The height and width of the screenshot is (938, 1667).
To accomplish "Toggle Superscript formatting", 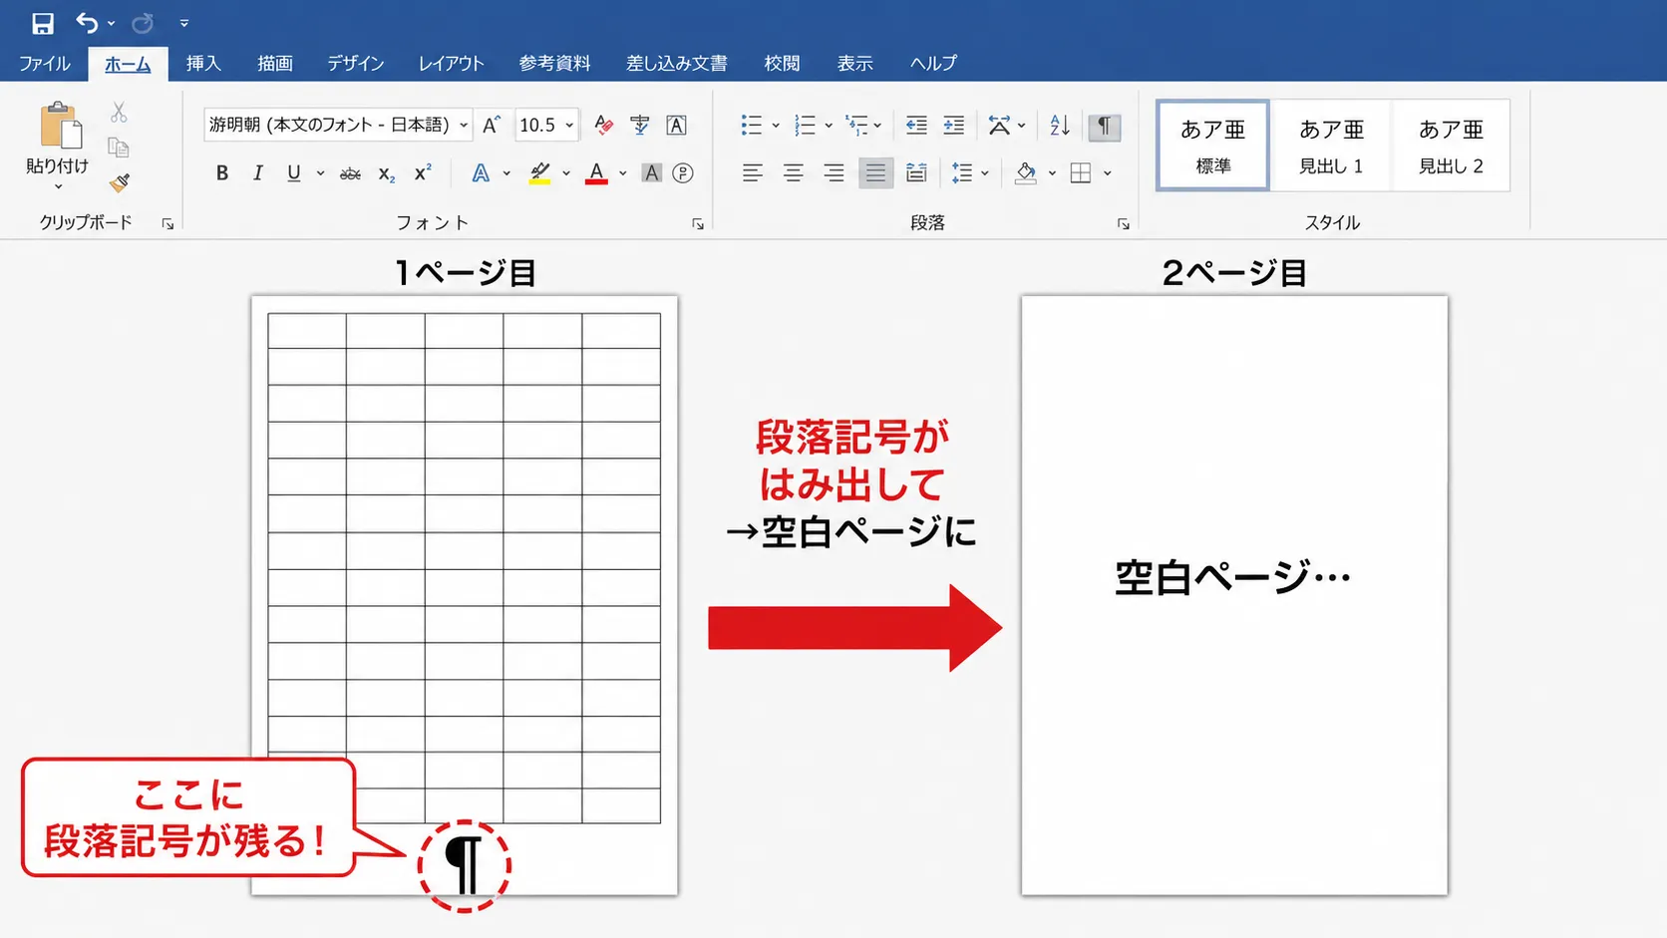I will pyautogui.click(x=423, y=171).
